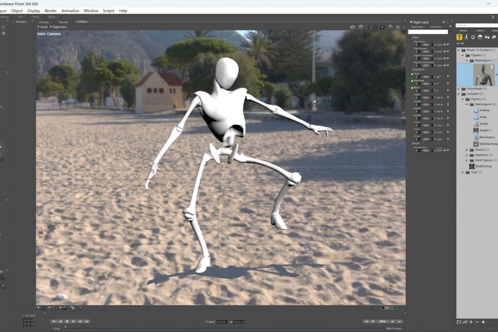This screenshot has height=332, width=498.
Task: Select the Poses category icon in Library
Action: pyautogui.click(x=466, y=37)
